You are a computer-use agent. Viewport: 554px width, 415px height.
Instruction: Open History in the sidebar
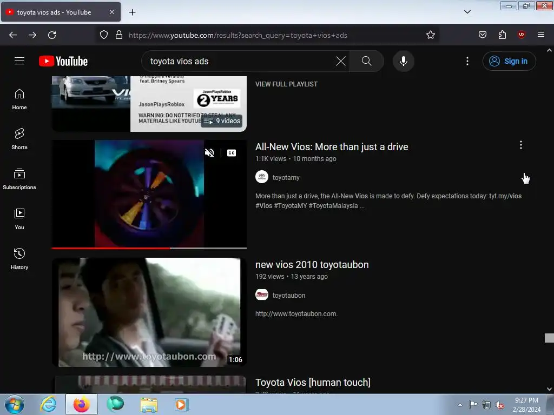(19, 259)
